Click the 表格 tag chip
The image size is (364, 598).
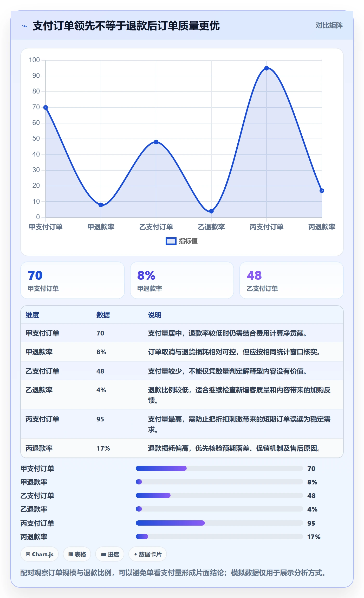(x=77, y=554)
